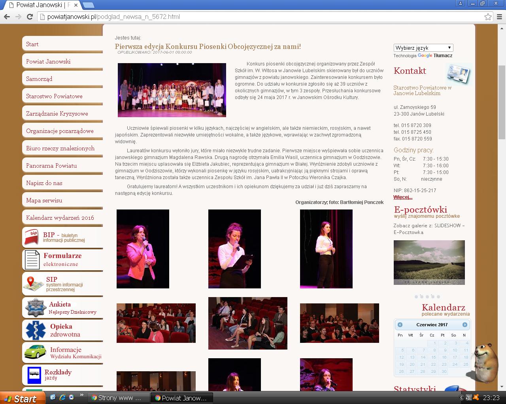Open Rozkłady jazdy bus icon

[x=34, y=374]
